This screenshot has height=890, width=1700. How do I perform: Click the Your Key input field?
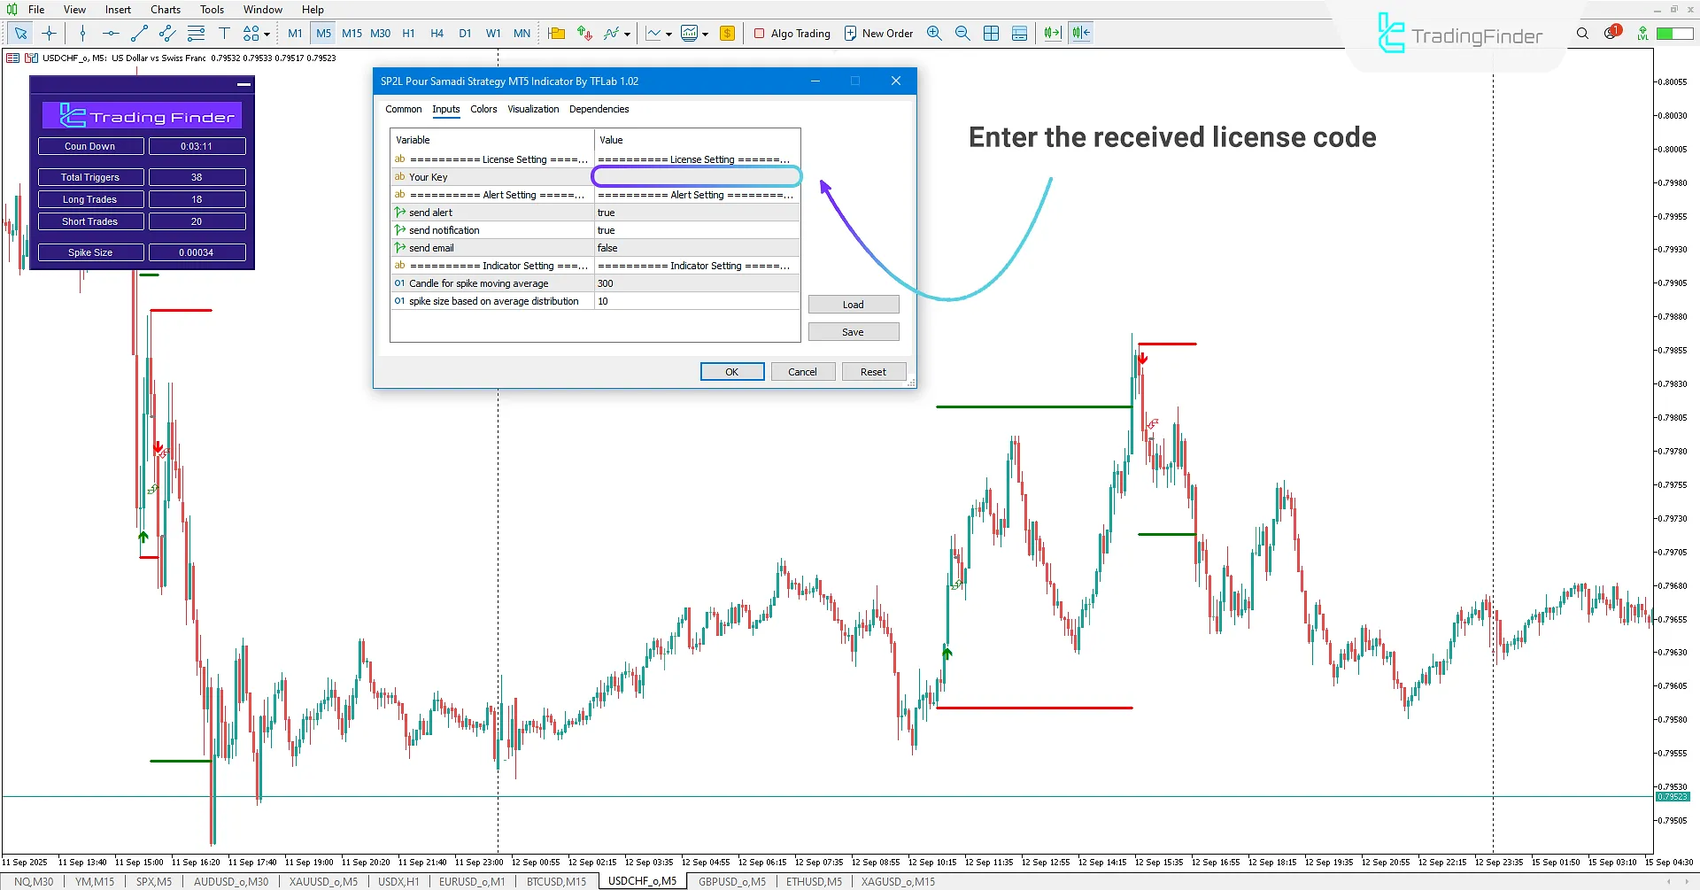pyautogui.click(x=697, y=176)
